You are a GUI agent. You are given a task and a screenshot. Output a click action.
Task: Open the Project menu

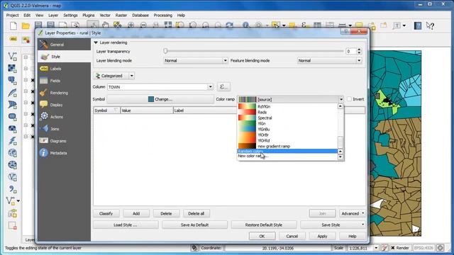[x=13, y=16]
